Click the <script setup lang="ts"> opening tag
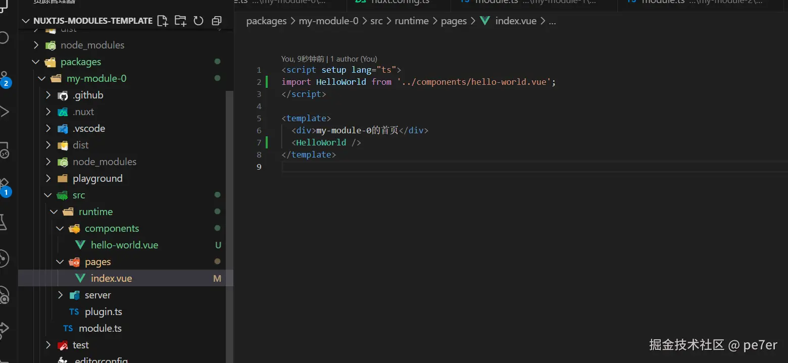 tap(341, 70)
